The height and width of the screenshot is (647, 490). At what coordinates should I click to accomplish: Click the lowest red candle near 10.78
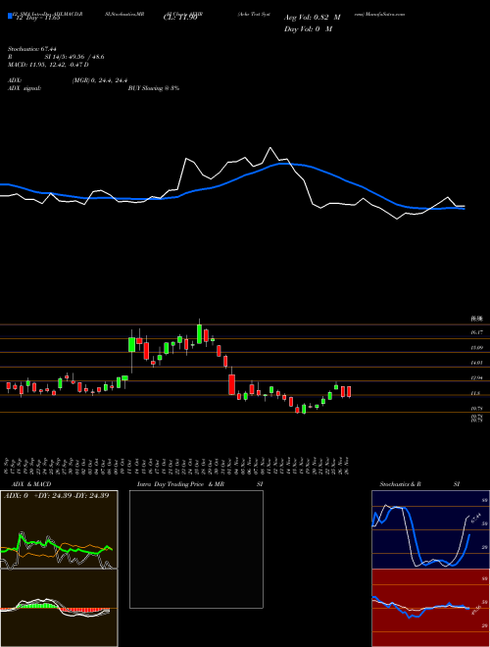297,410
